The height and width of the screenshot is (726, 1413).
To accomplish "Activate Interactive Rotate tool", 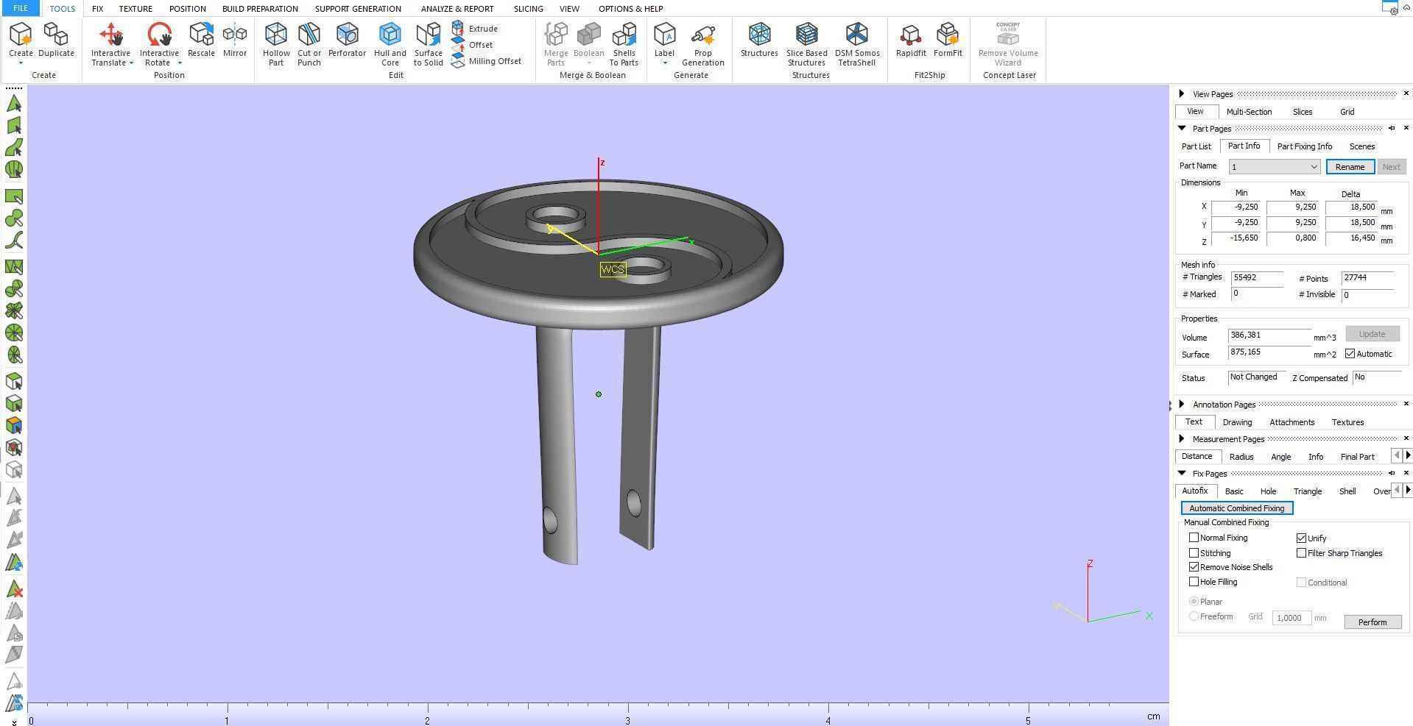I will [159, 43].
